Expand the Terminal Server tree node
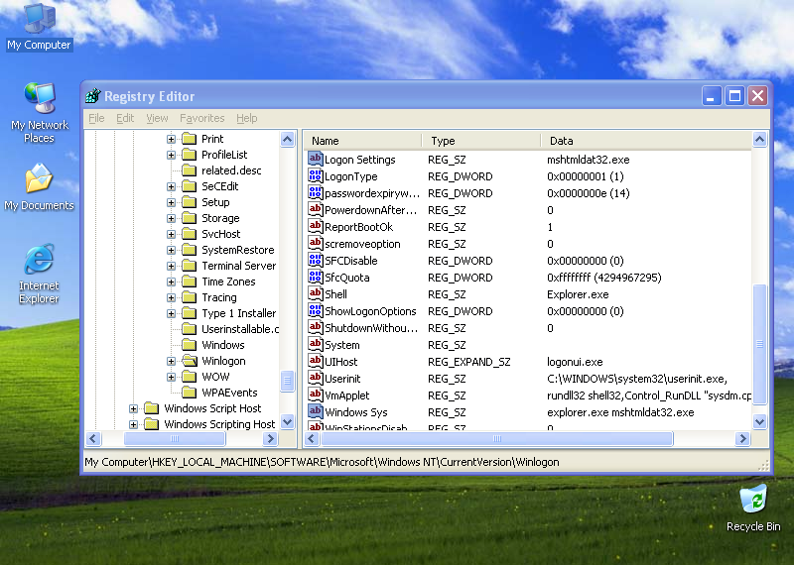This screenshot has height=565, width=794. click(x=171, y=266)
